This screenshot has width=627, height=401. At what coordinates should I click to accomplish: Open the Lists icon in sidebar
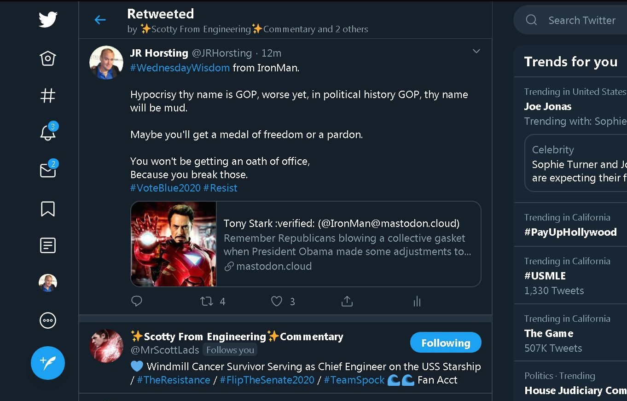click(x=48, y=245)
